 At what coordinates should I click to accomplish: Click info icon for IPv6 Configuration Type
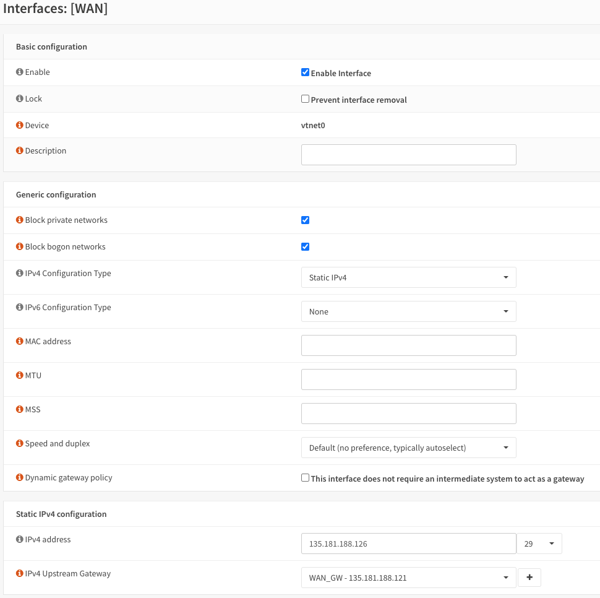click(20, 307)
